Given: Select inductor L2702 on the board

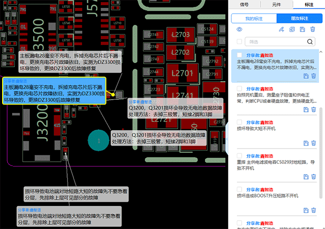Looking at the screenshot, I should (180, 53).
